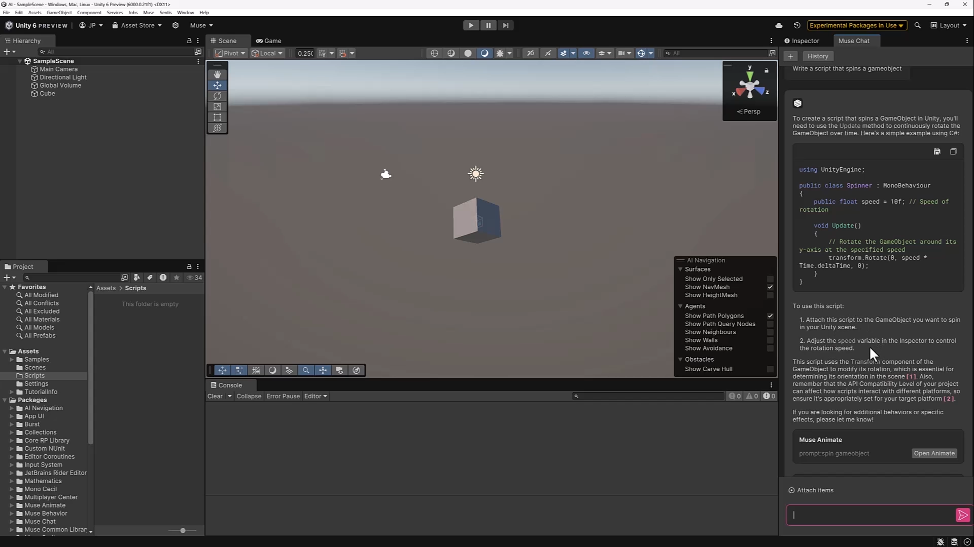Save the generated Spinner code to file
The image size is (974, 547).
coord(937,151)
